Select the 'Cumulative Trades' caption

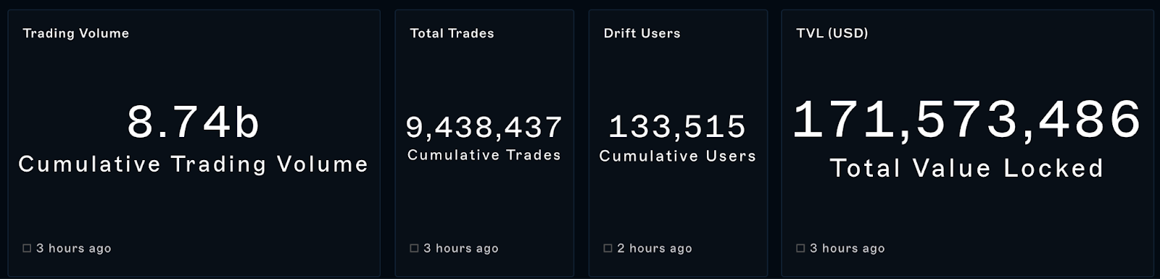pyautogui.click(x=484, y=155)
